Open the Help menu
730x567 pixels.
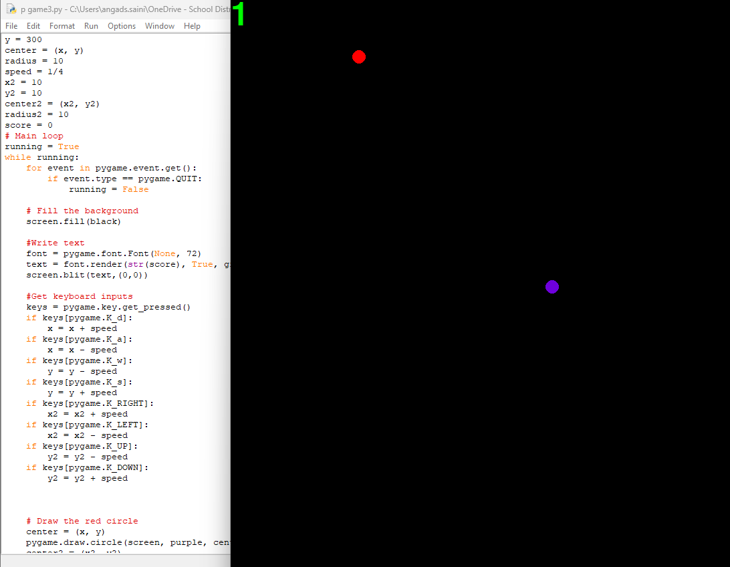tap(192, 26)
